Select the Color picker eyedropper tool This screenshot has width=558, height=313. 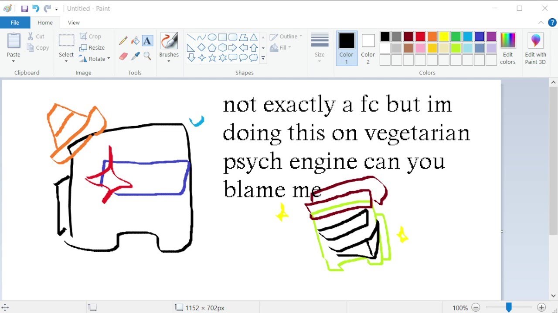(x=136, y=56)
